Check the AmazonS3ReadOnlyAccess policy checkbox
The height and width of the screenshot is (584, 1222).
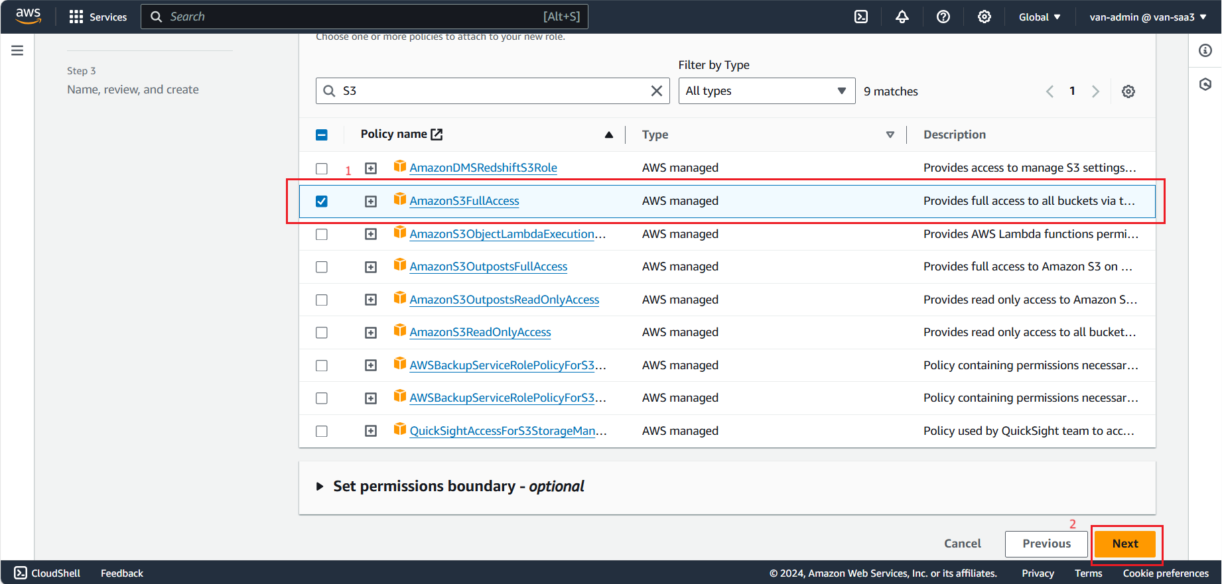click(x=322, y=332)
